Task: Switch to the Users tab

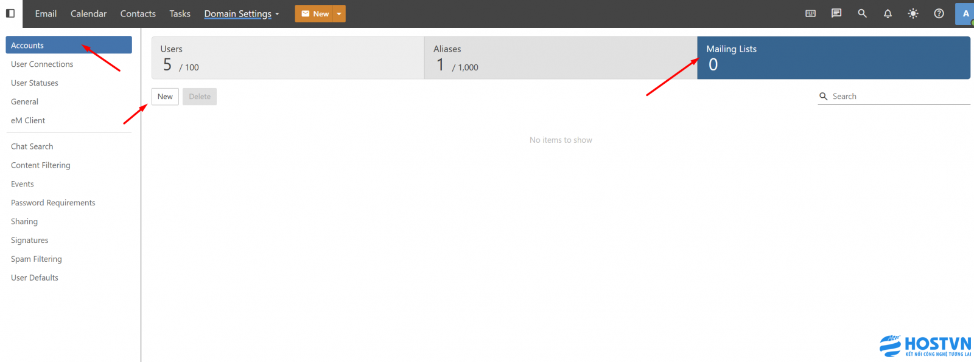Action: click(x=287, y=58)
